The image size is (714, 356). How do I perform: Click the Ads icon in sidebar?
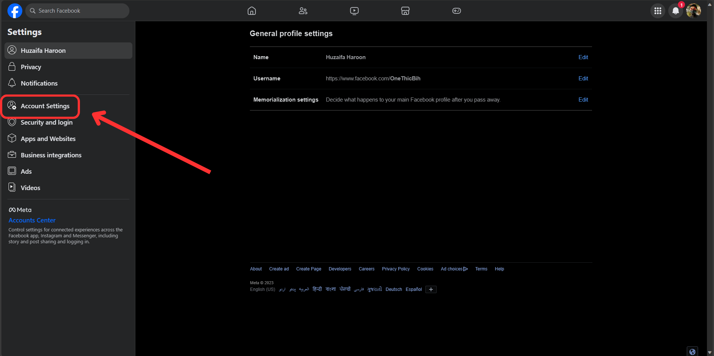coord(12,171)
